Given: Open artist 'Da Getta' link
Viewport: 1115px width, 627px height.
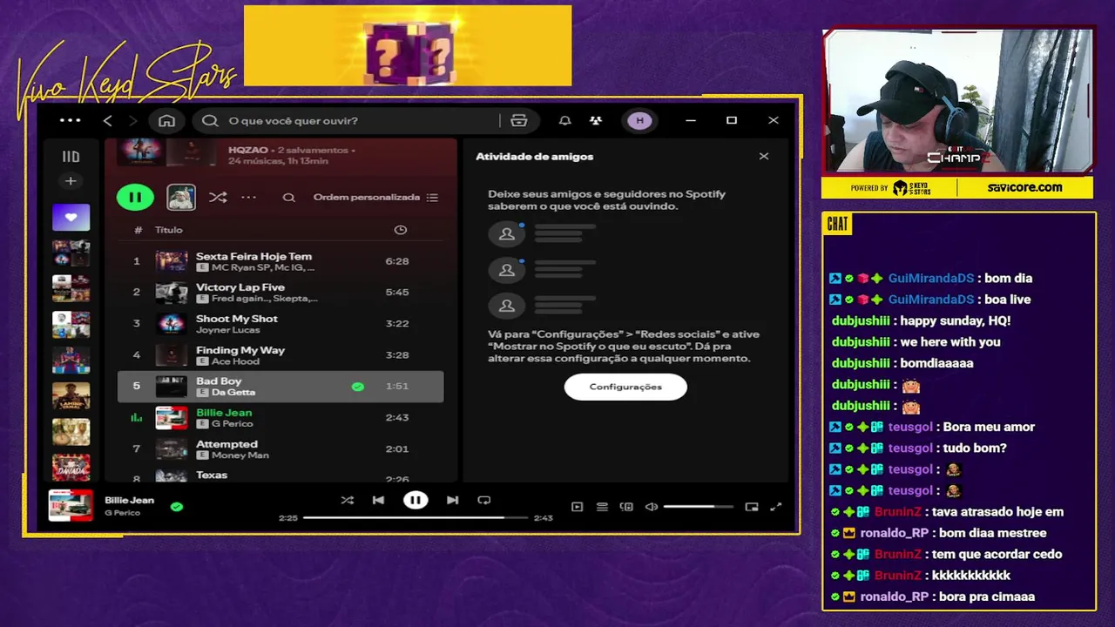Looking at the screenshot, I should [233, 393].
